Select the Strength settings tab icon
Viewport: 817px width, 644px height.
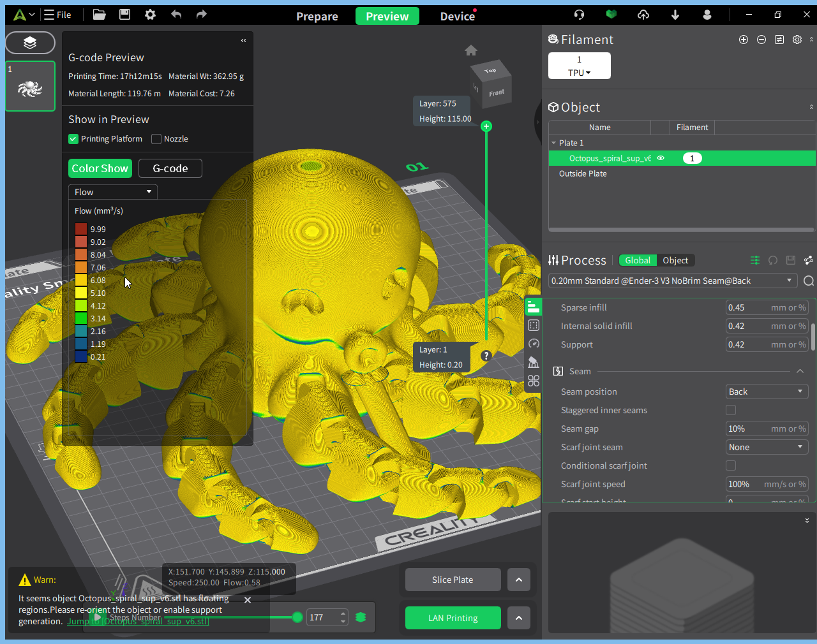pos(534,325)
